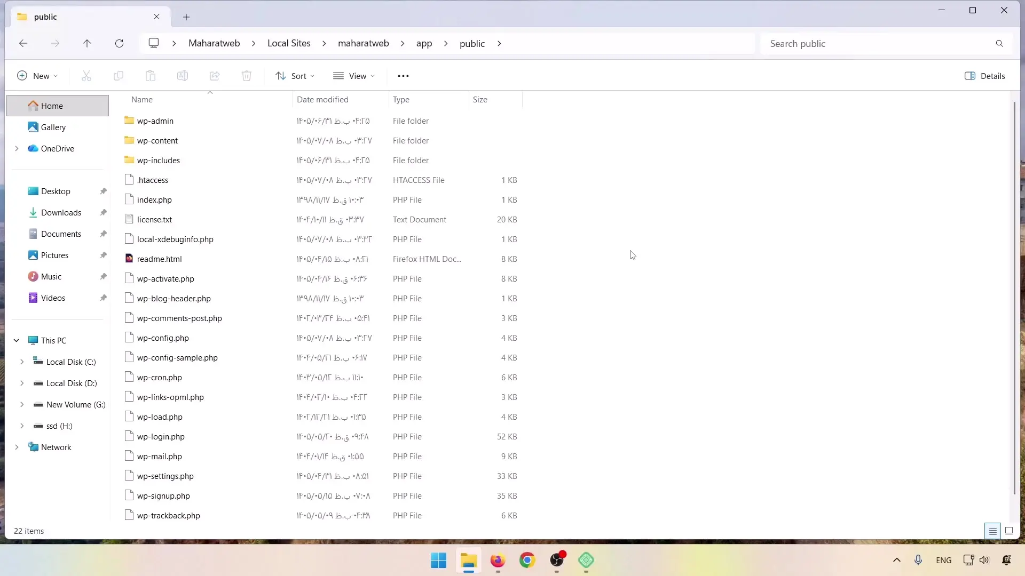Select the wp-config.php file
Viewport: 1025px width, 576px height.
pos(163,338)
